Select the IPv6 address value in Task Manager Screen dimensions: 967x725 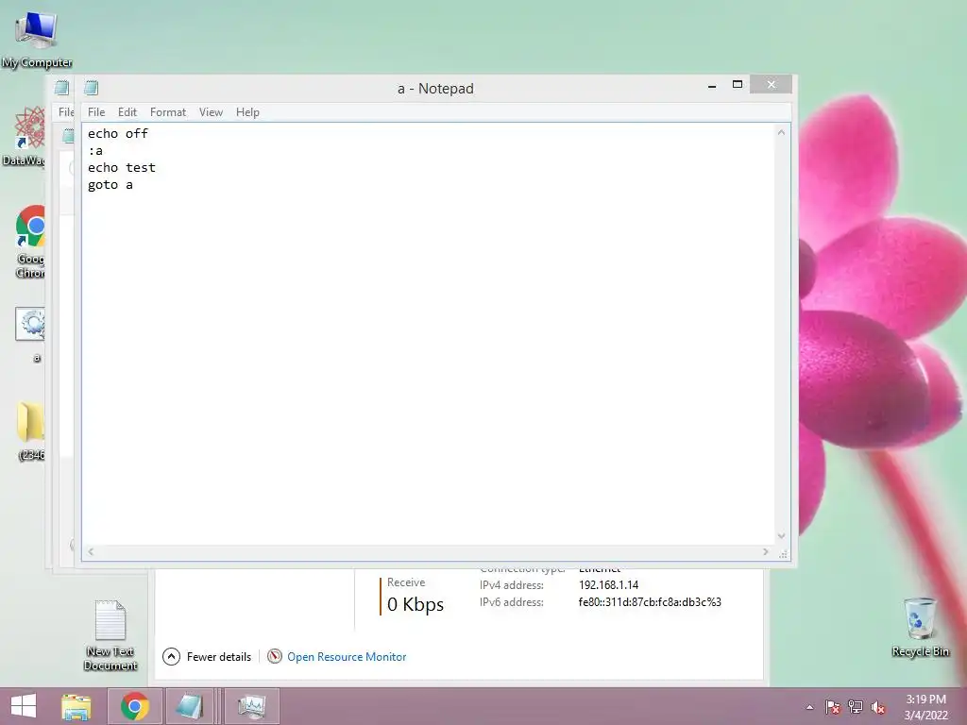(x=650, y=602)
